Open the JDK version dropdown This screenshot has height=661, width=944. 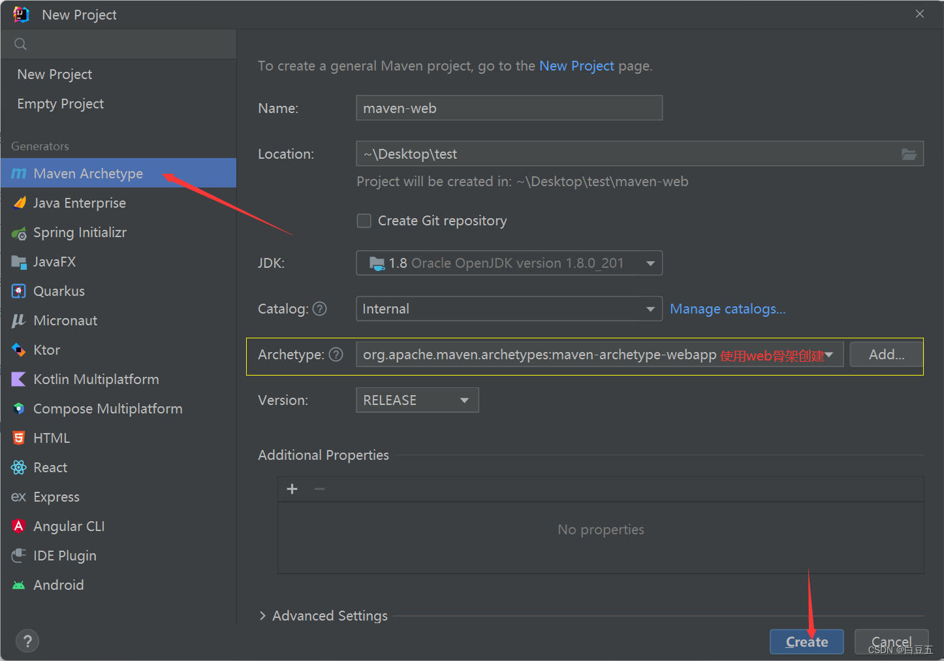click(x=509, y=263)
